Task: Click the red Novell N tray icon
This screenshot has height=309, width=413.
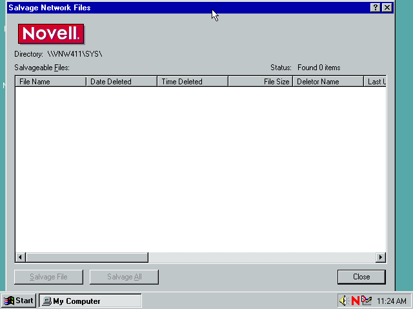Action: [356, 301]
